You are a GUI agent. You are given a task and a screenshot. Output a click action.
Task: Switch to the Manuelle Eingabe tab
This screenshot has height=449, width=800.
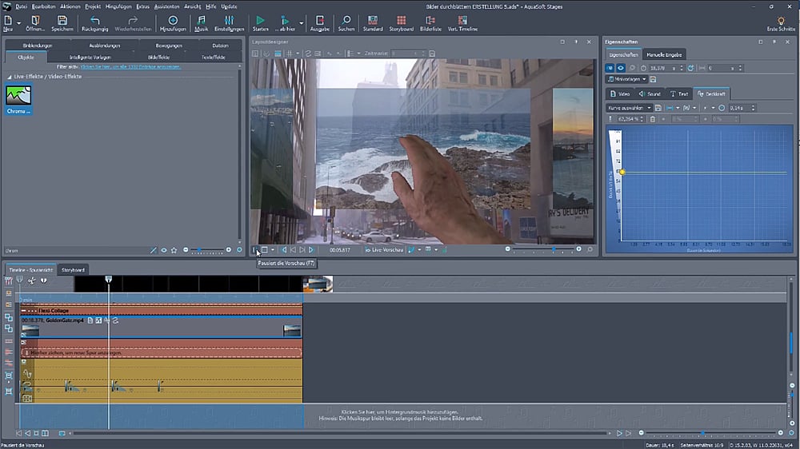pos(664,54)
